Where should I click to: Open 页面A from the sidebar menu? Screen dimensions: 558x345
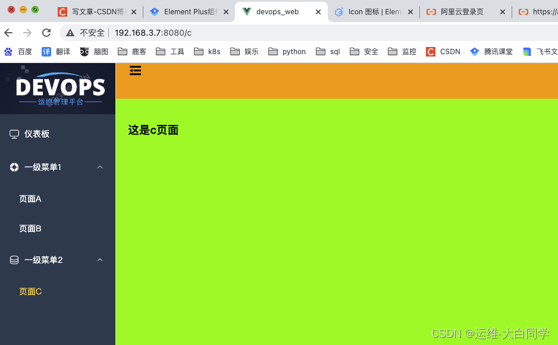click(30, 198)
